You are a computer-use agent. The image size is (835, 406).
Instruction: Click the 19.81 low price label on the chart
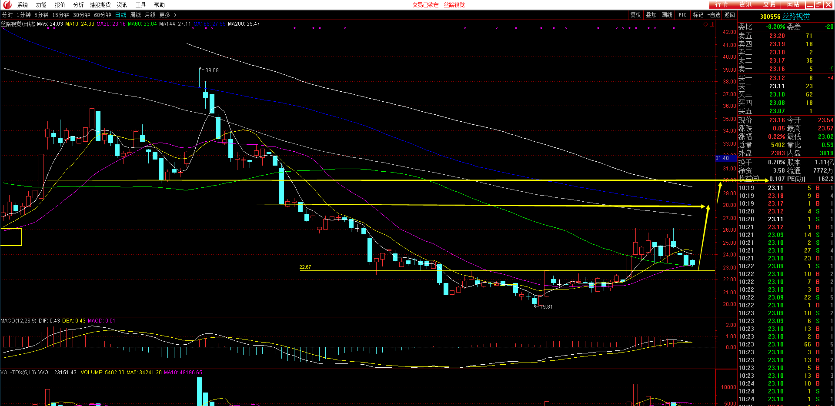click(546, 307)
